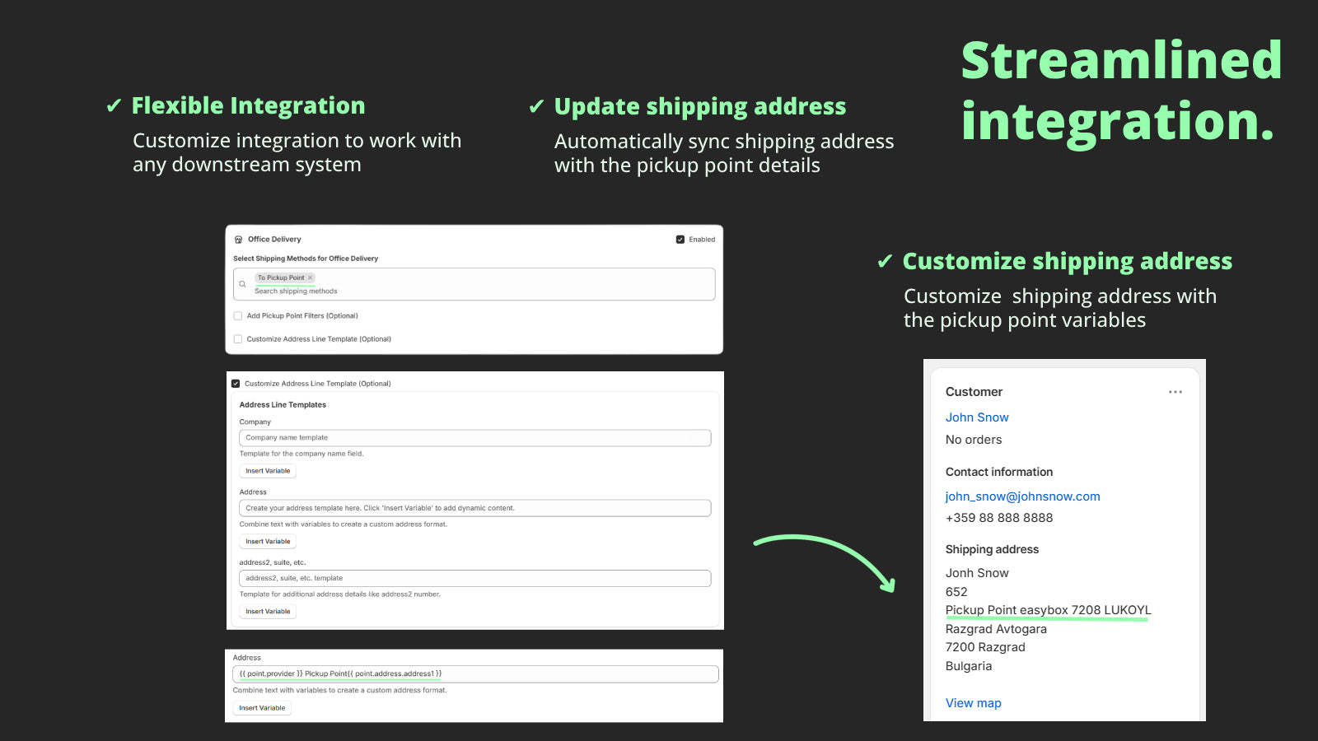Open the Customer card three-dots menu
1318x741 pixels.
pos(1175,392)
